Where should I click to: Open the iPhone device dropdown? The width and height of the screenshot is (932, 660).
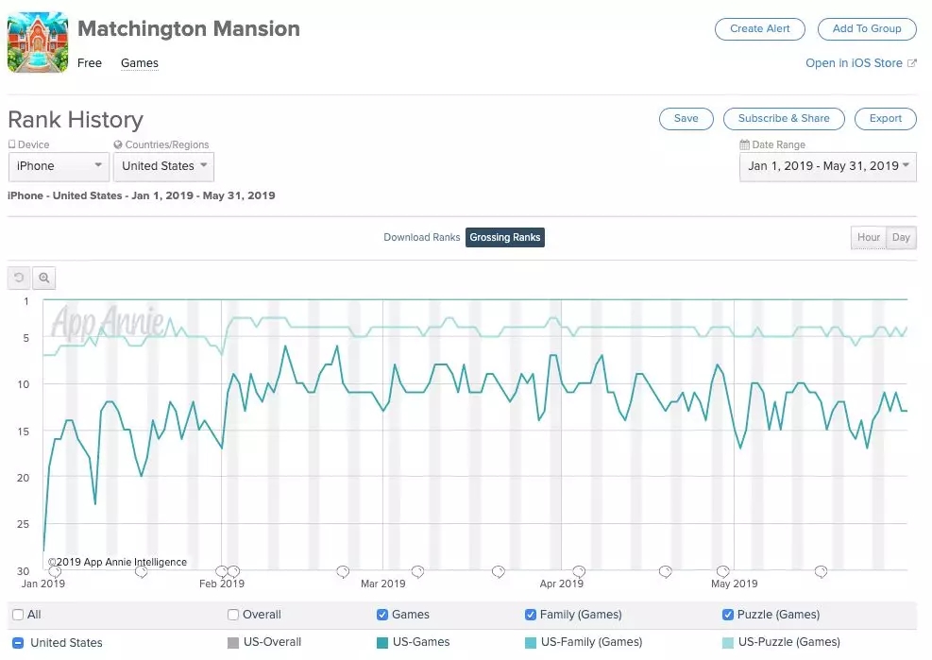click(x=59, y=166)
